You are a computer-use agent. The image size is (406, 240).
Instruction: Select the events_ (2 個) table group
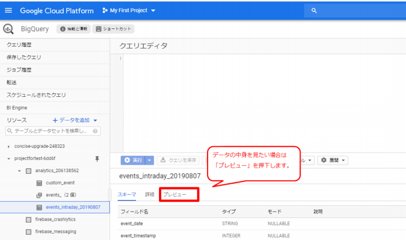point(61,195)
